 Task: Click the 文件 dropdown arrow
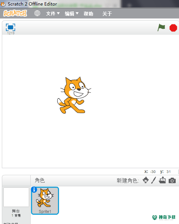[x=58, y=13]
